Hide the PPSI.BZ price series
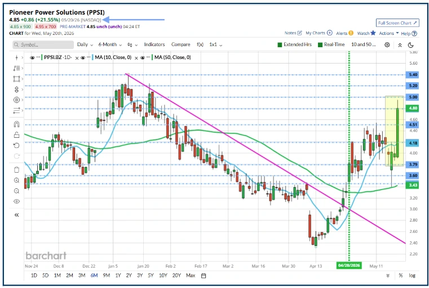 (x=32, y=57)
